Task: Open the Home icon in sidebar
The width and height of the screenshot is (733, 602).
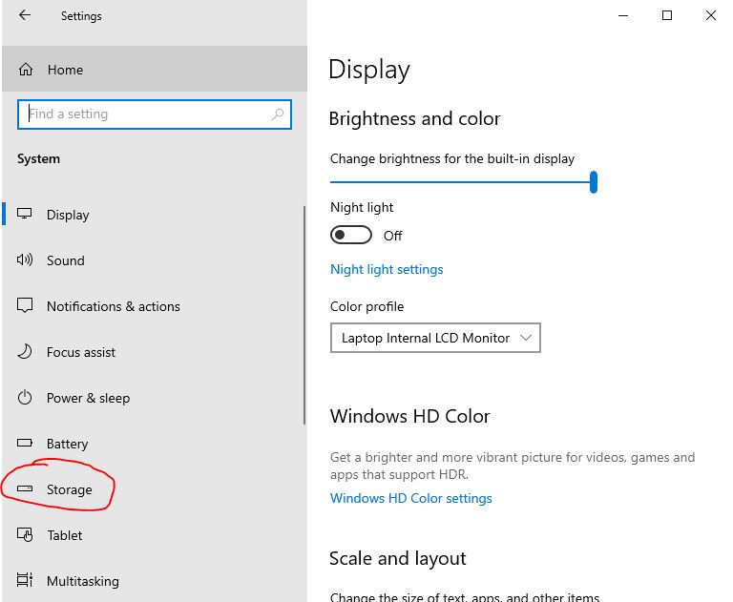Action: (x=26, y=70)
